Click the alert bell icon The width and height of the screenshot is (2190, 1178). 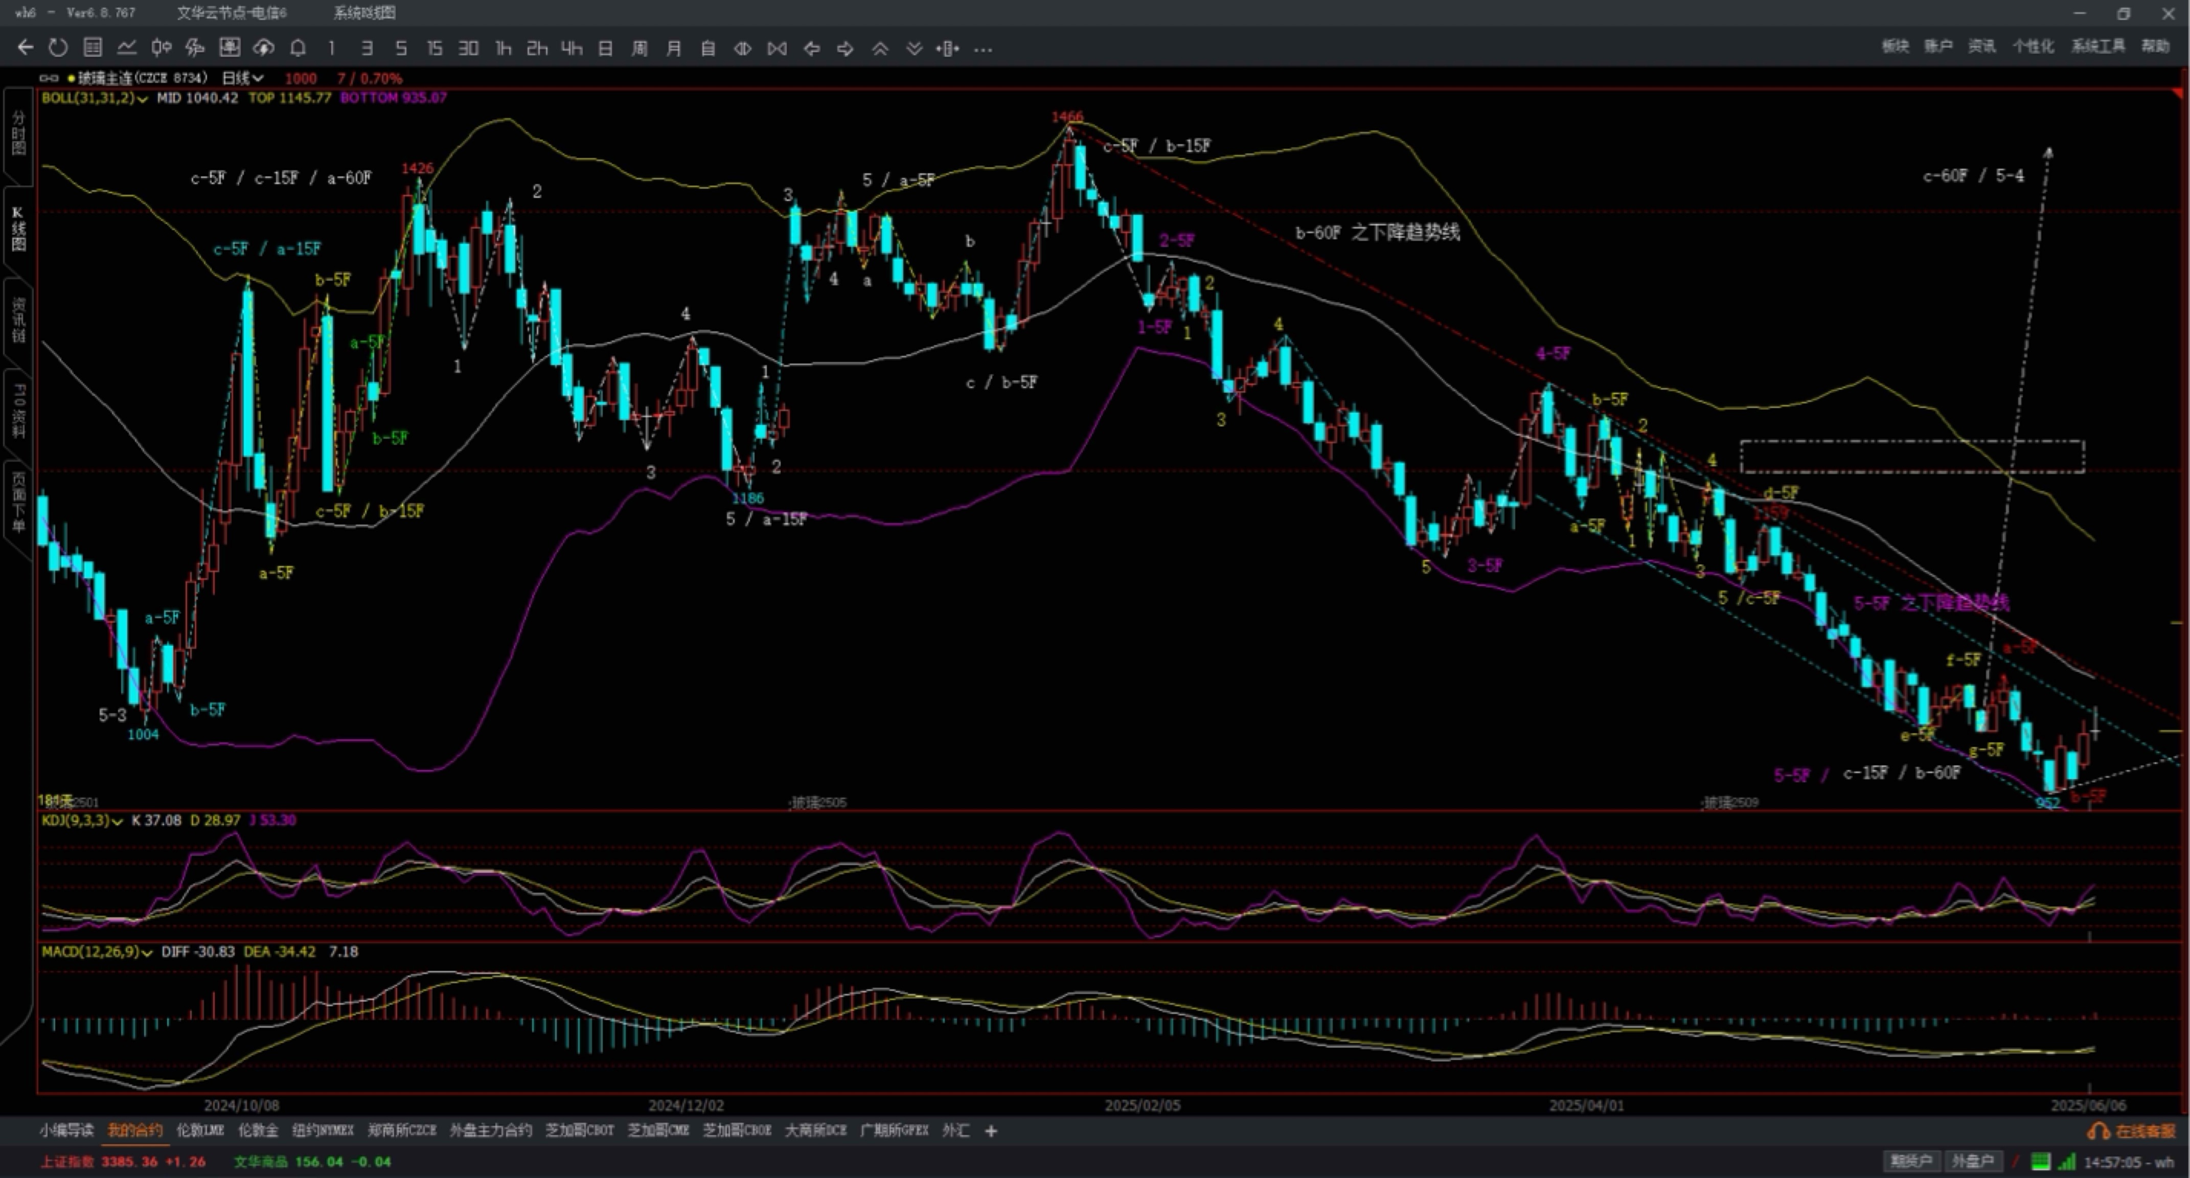click(x=298, y=49)
